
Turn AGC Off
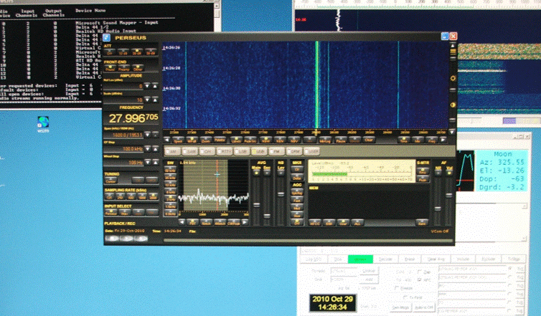pos(297,222)
